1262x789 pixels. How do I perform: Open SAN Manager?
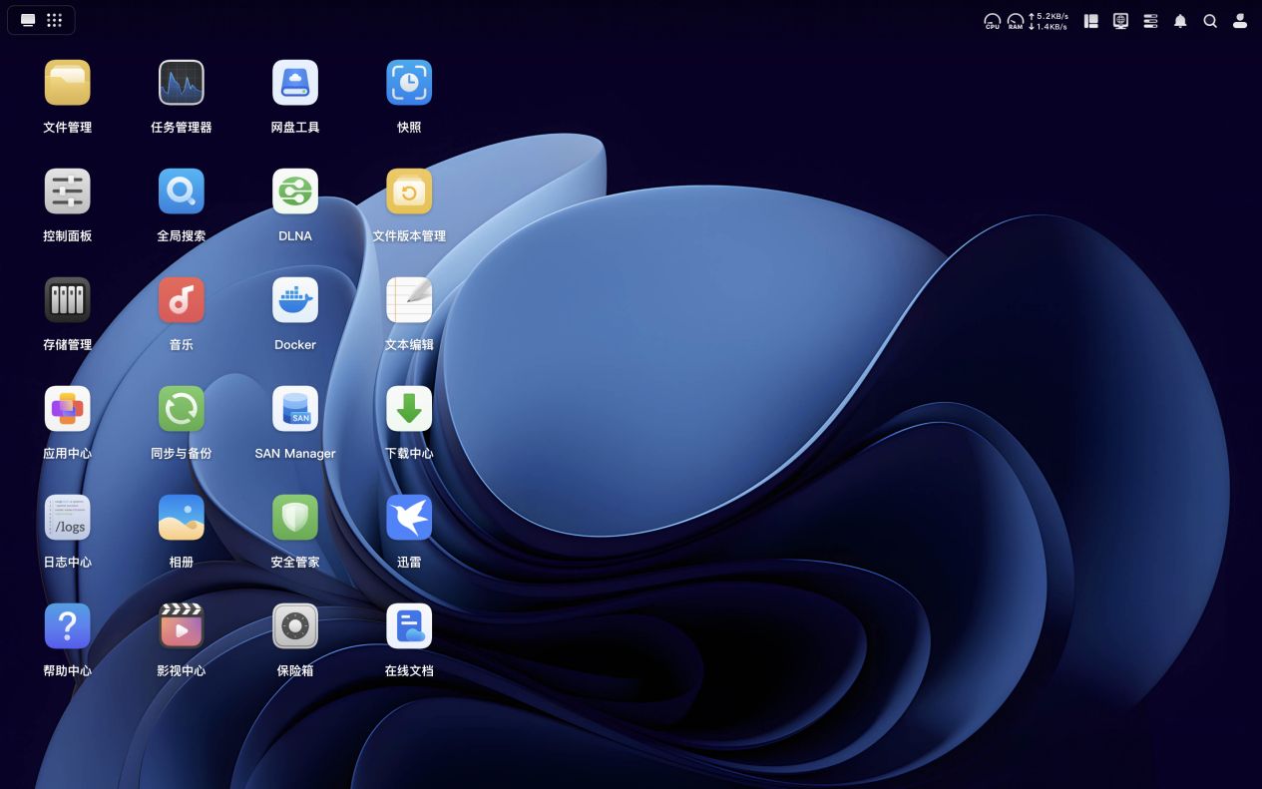pos(294,409)
